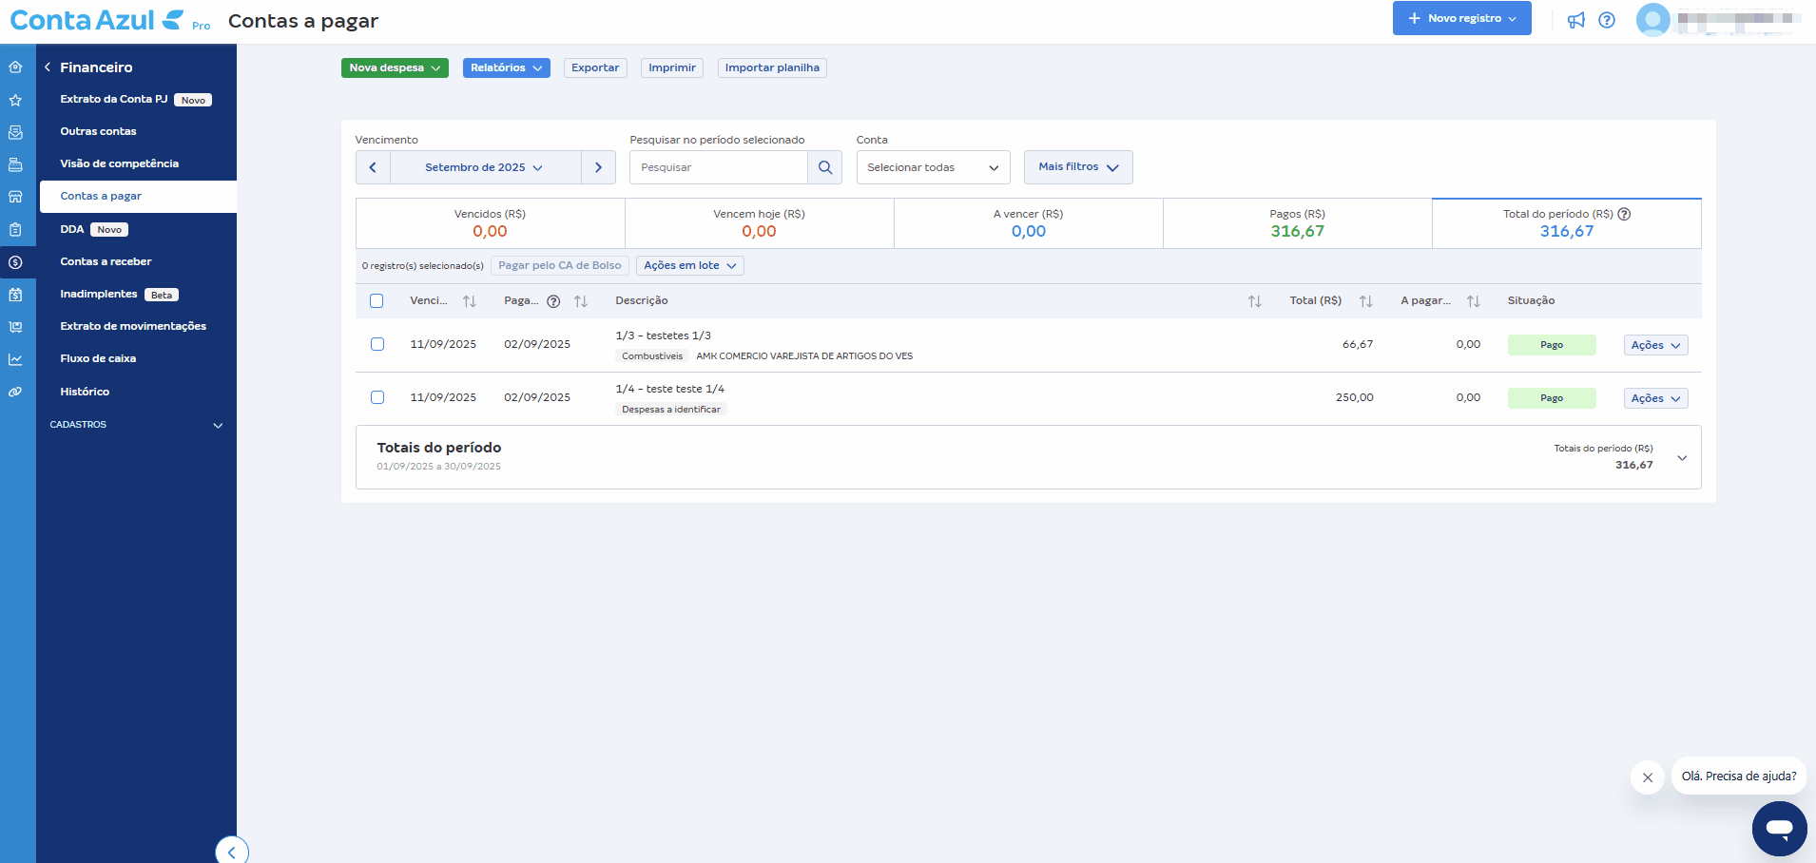Go to previous month arrow
Image resolution: width=1816 pixels, height=863 pixels.
click(373, 167)
